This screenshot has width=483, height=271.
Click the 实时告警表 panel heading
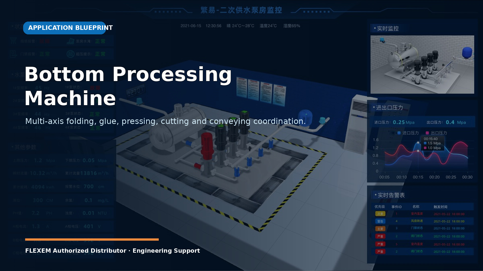[391, 195]
